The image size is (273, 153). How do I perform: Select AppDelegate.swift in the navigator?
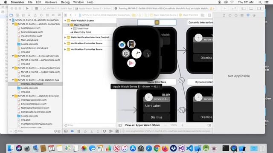[x=31, y=28]
